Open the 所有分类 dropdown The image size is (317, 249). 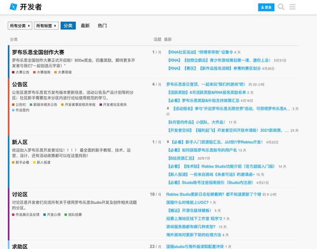pyautogui.click(x=20, y=26)
